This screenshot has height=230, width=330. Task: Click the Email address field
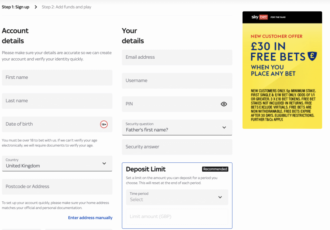[177, 57]
